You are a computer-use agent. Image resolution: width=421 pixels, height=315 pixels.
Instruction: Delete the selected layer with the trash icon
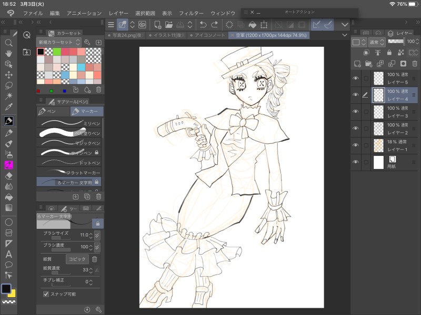pos(415,64)
